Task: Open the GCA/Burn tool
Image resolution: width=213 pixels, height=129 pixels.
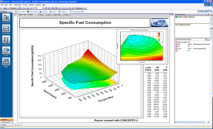Action: click(x=63, y=12)
